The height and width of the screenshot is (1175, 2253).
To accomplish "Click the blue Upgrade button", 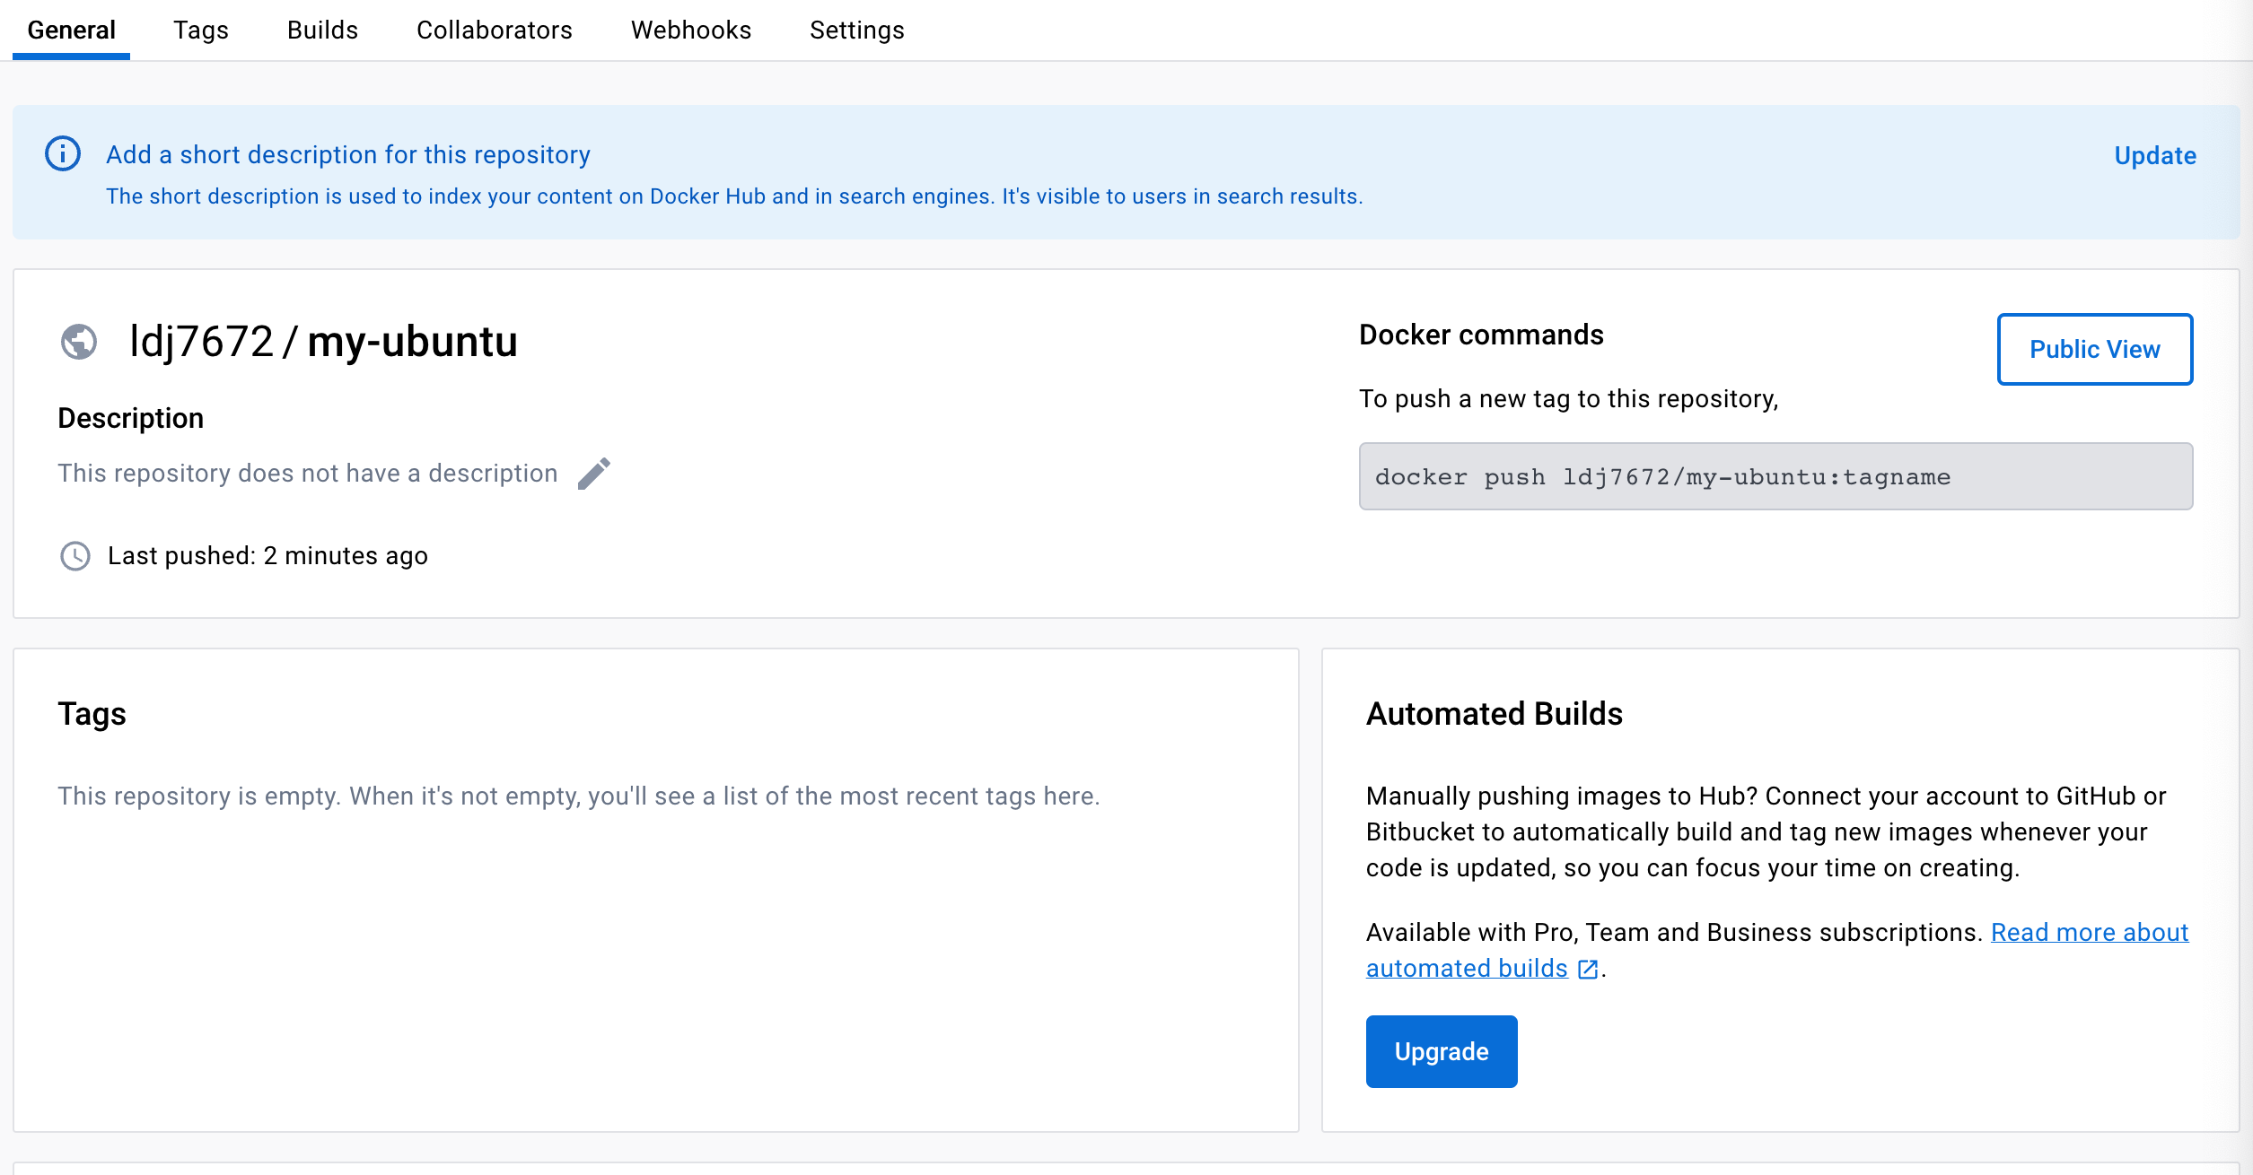I will pyautogui.click(x=1441, y=1051).
